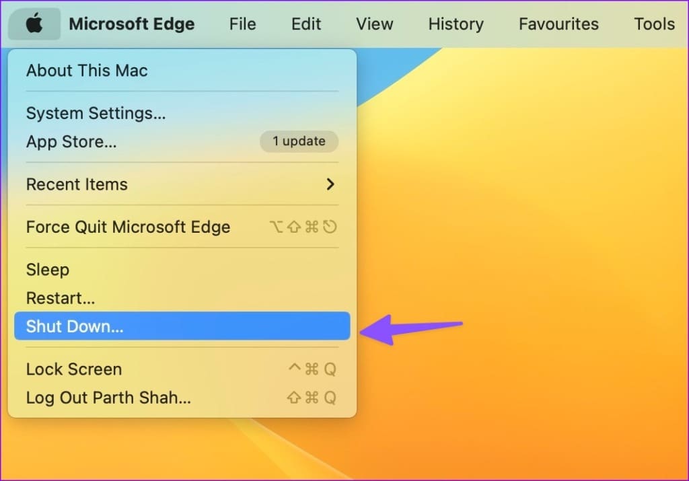Expand the Recent Items submenu

click(x=182, y=184)
